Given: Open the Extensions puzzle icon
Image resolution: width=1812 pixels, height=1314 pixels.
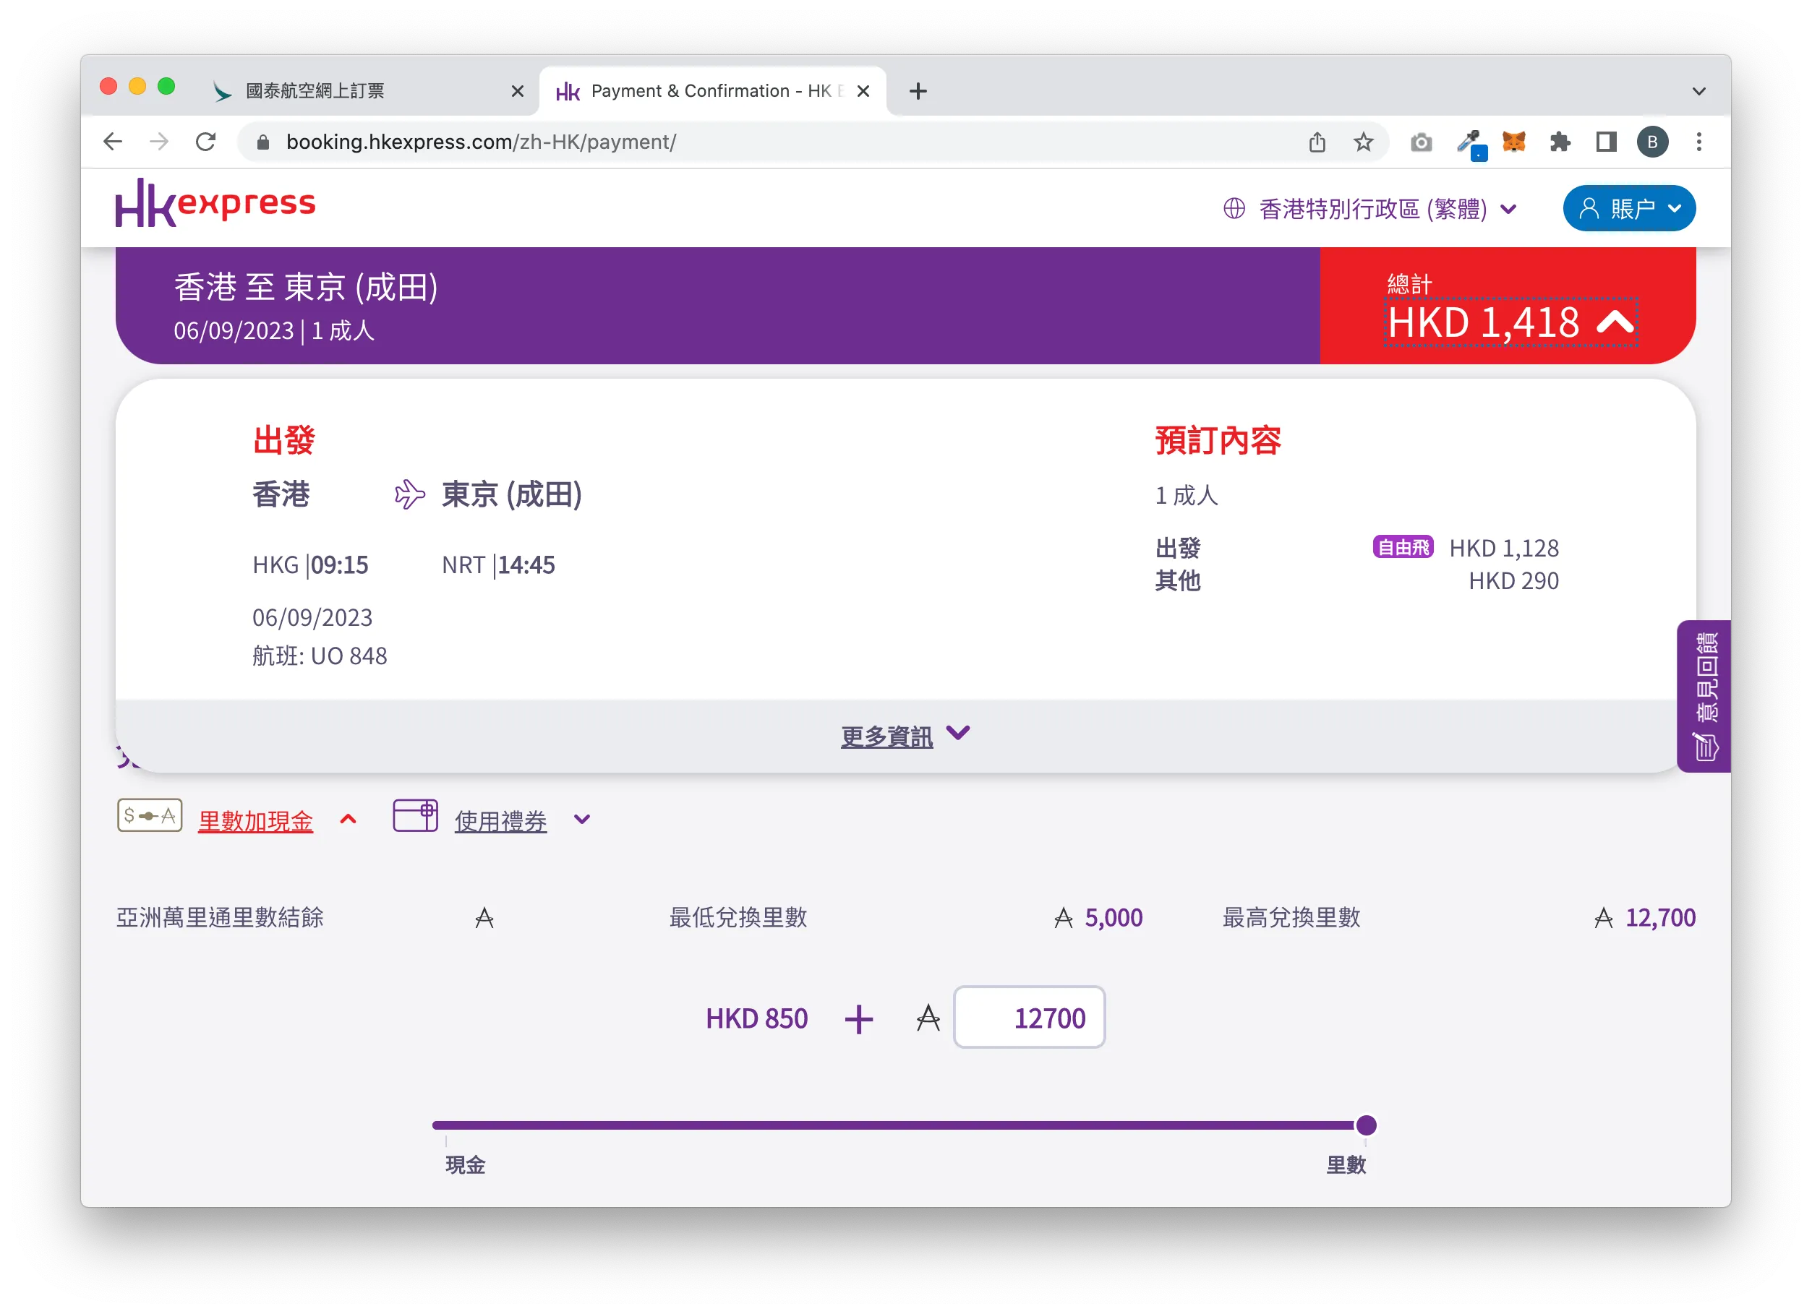Looking at the screenshot, I should point(1560,142).
